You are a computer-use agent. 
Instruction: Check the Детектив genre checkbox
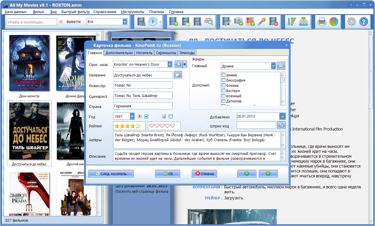pos(224,101)
